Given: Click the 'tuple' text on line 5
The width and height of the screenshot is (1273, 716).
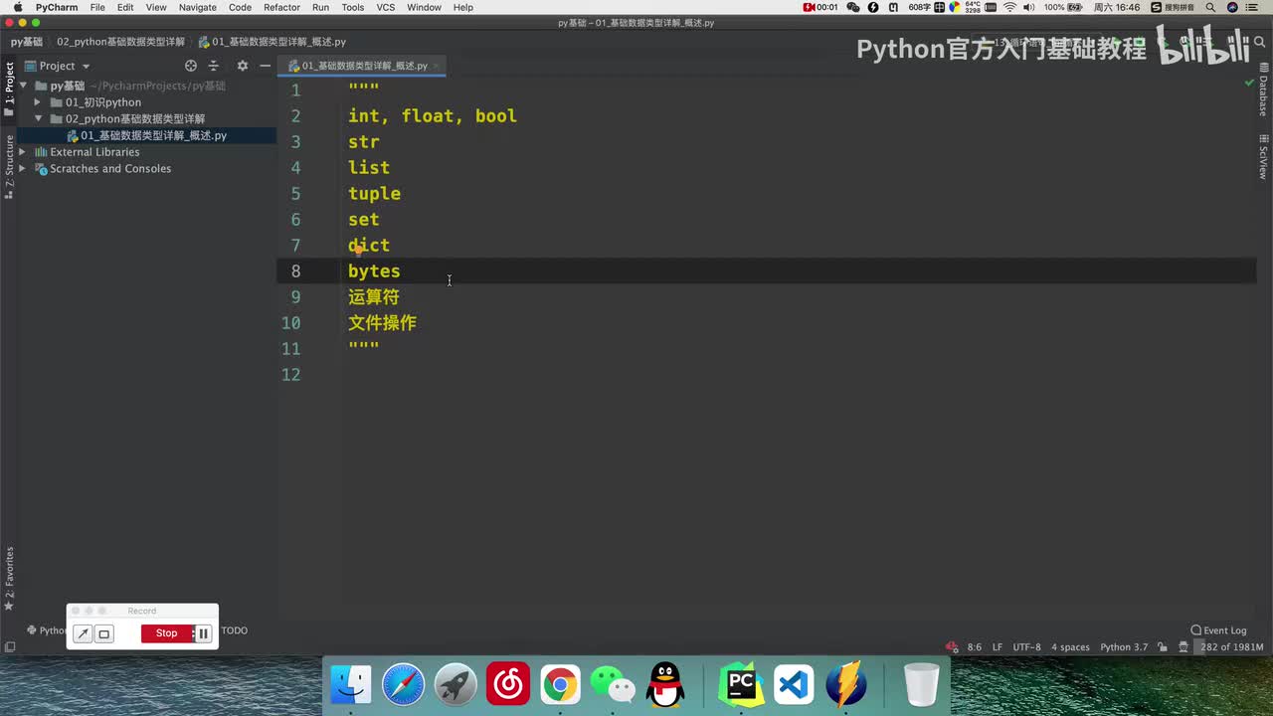Looking at the screenshot, I should (374, 194).
